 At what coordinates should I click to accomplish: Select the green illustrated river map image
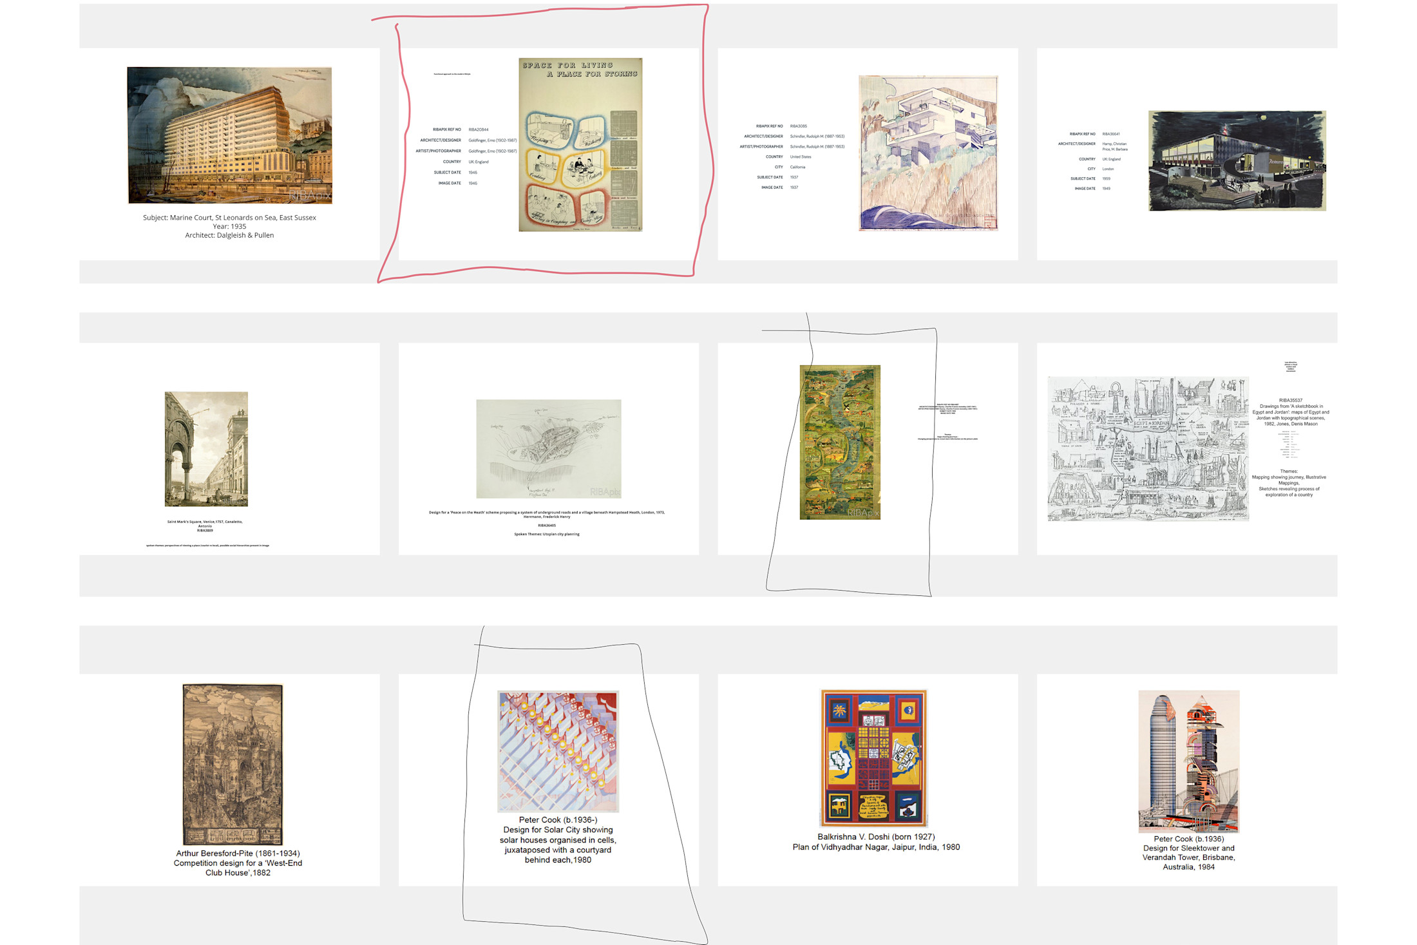tap(840, 442)
